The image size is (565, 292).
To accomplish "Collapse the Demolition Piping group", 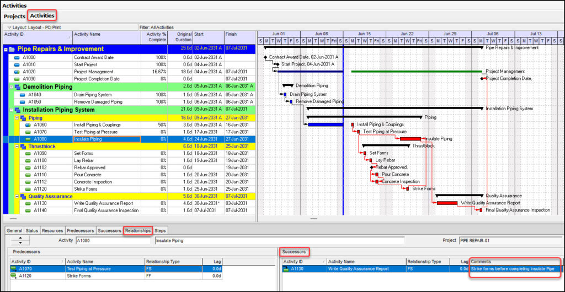I will pos(11,87).
